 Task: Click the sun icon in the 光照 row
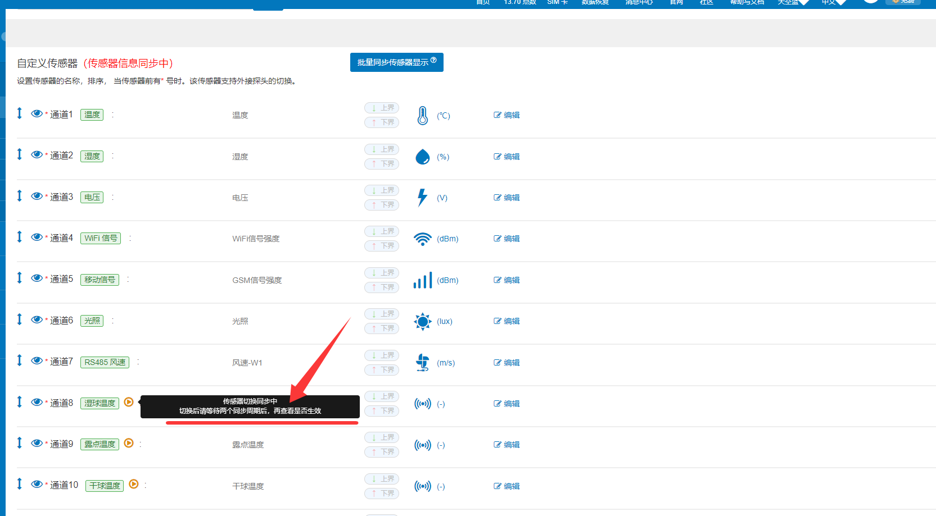coord(423,321)
